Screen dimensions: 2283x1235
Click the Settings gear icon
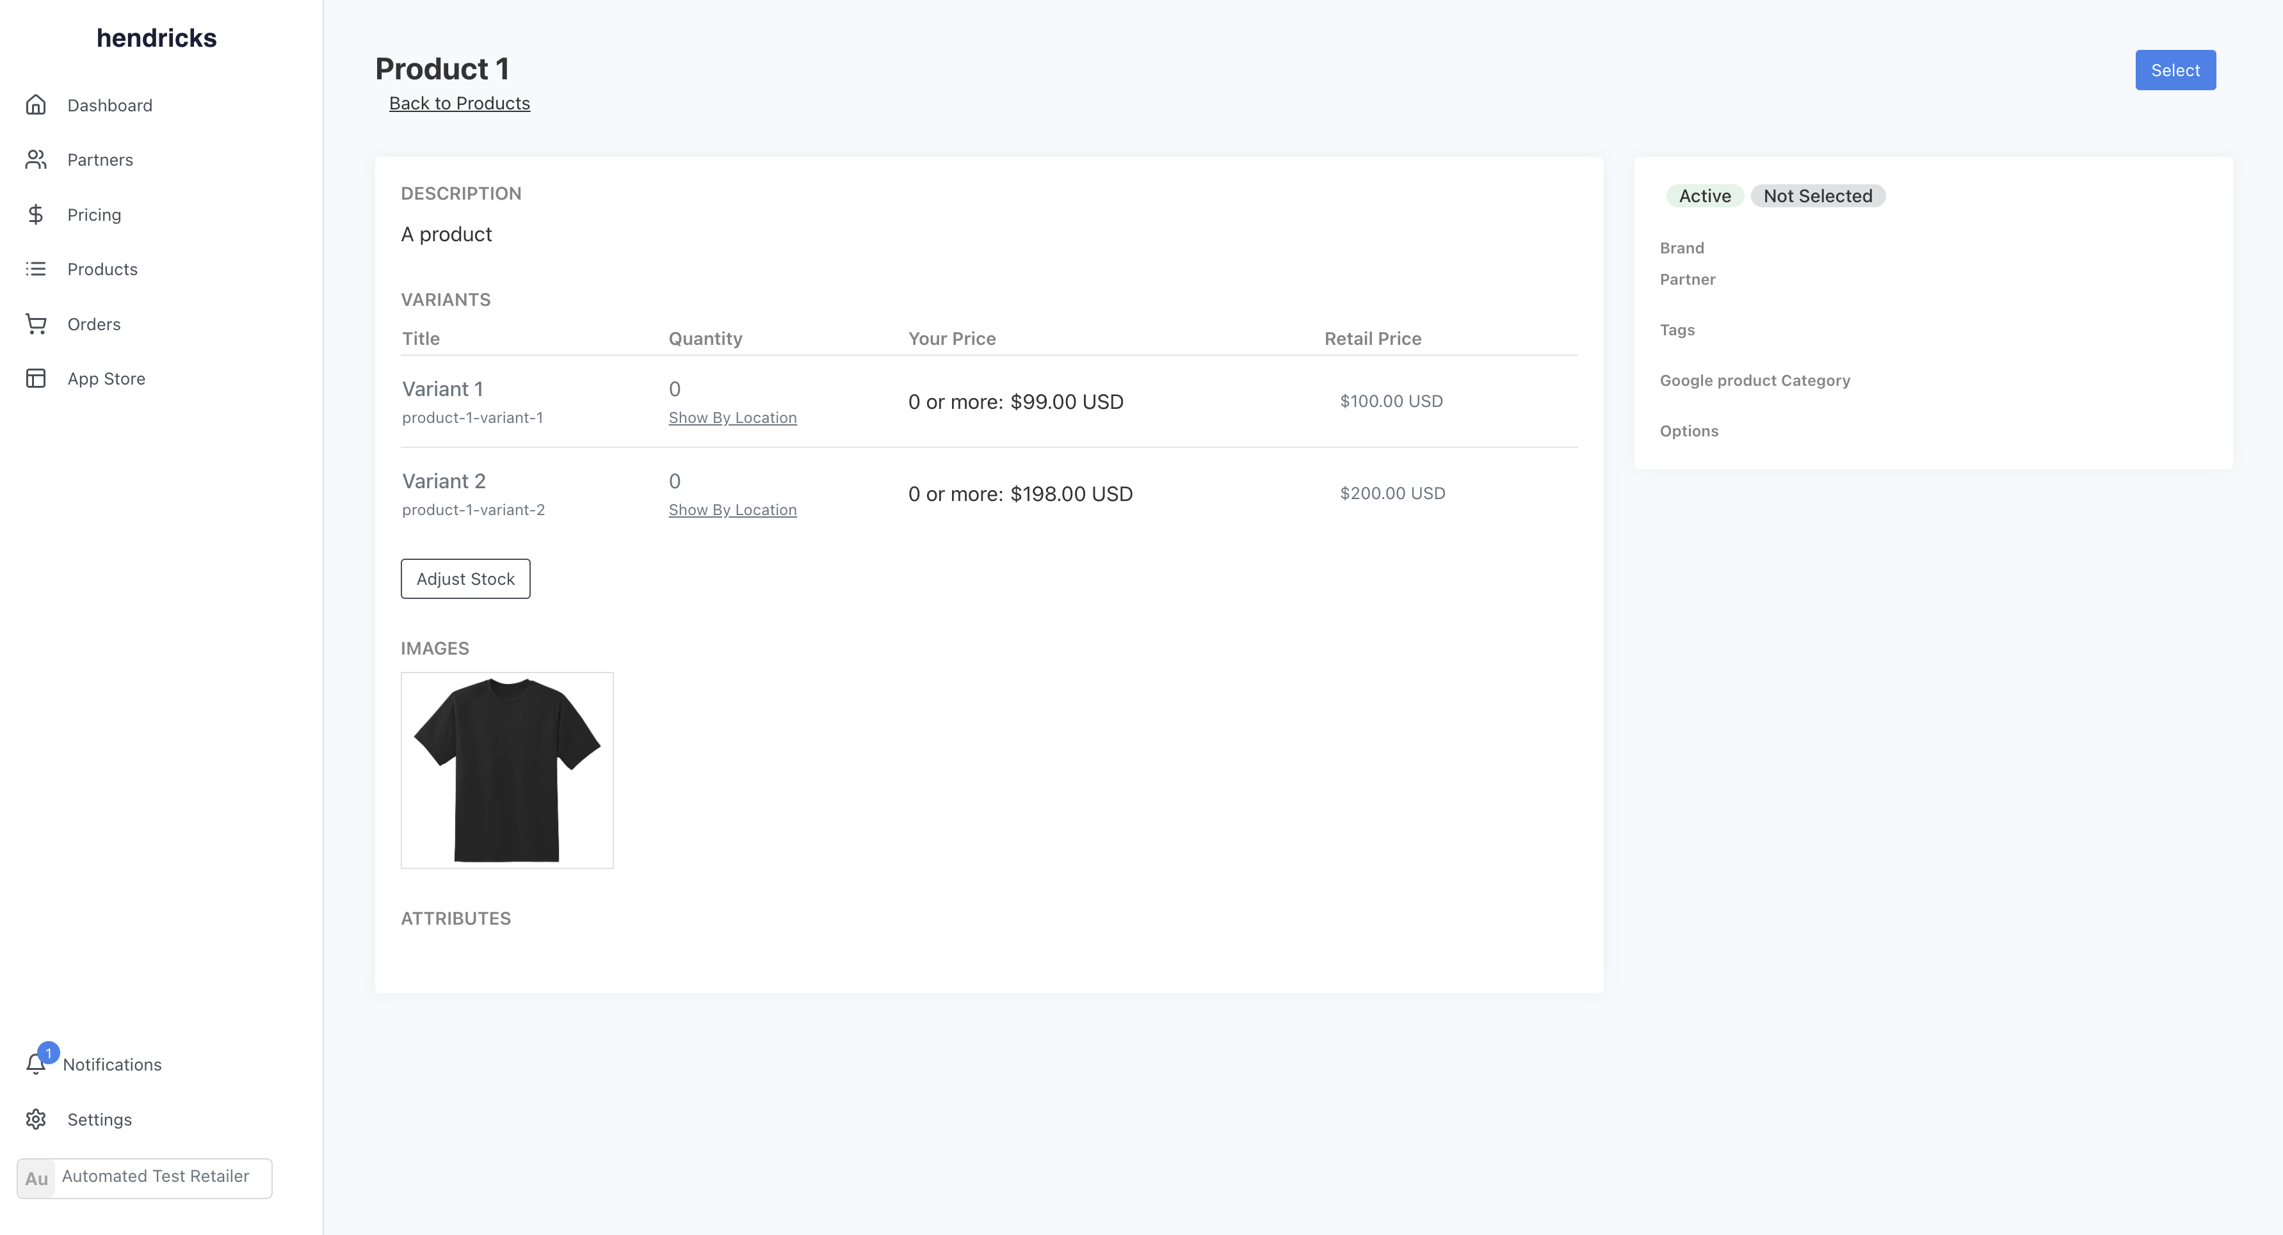pyautogui.click(x=35, y=1120)
